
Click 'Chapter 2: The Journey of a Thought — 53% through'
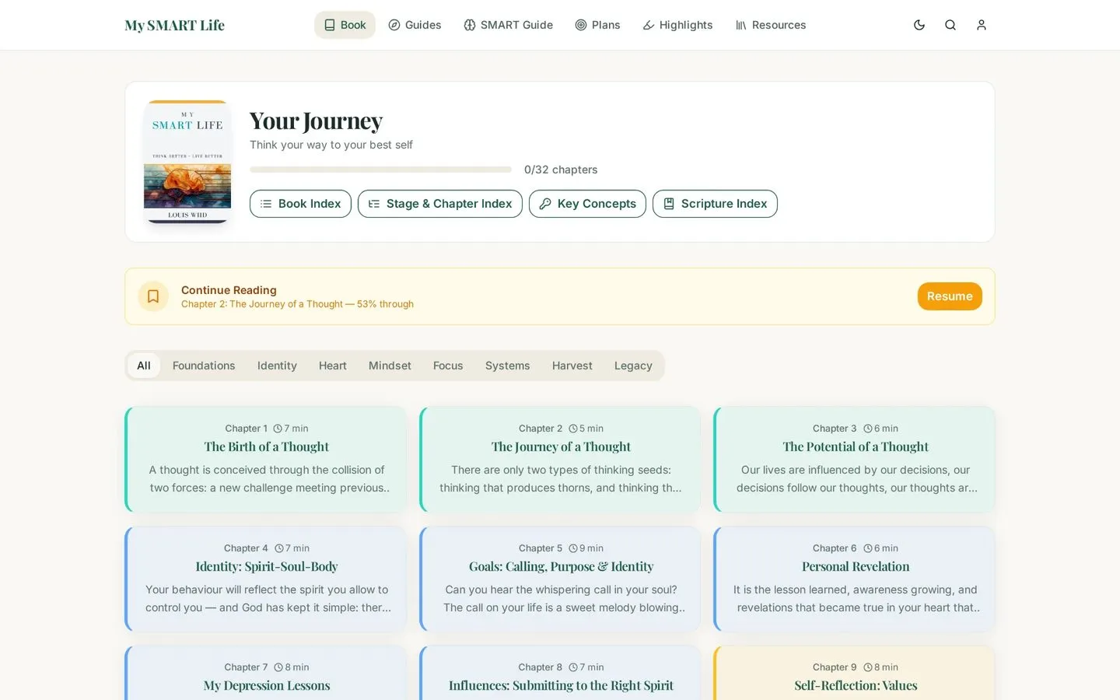click(x=297, y=304)
